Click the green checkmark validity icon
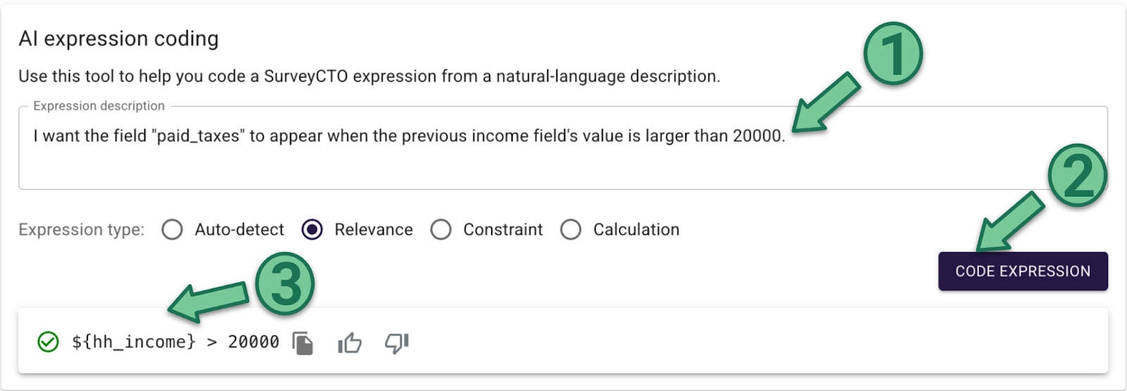Screen dimensions: 1127x391 point(48,342)
